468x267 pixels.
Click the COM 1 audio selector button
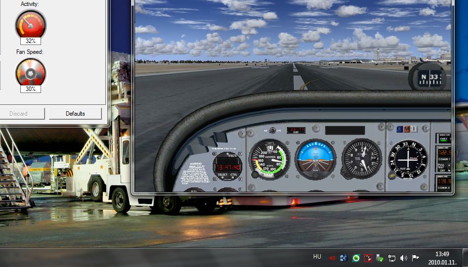(x=444, y=139)
